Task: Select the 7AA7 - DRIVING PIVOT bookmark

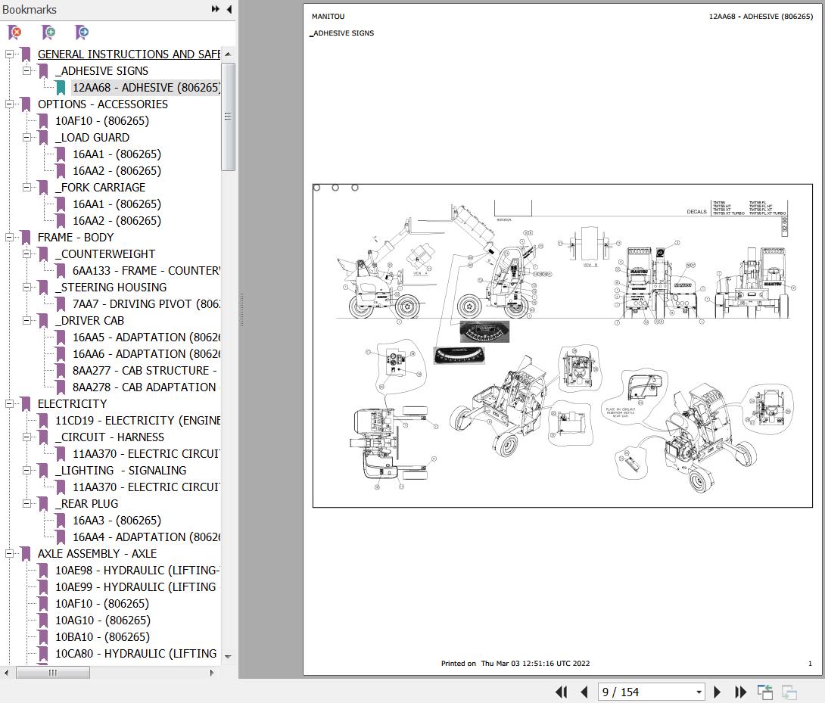Action: [145, 303]
